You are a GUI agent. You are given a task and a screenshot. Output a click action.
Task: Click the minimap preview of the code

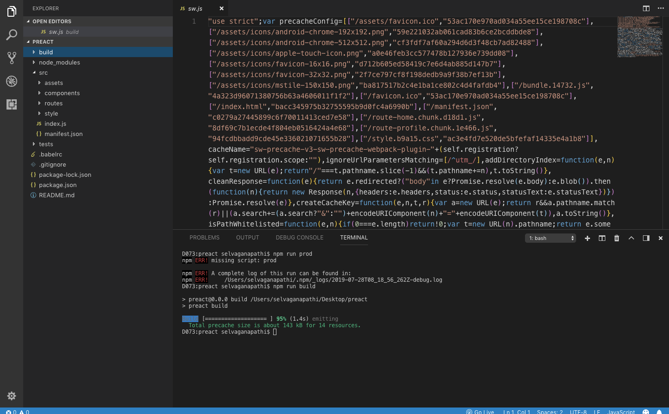(x=640, y=37)
